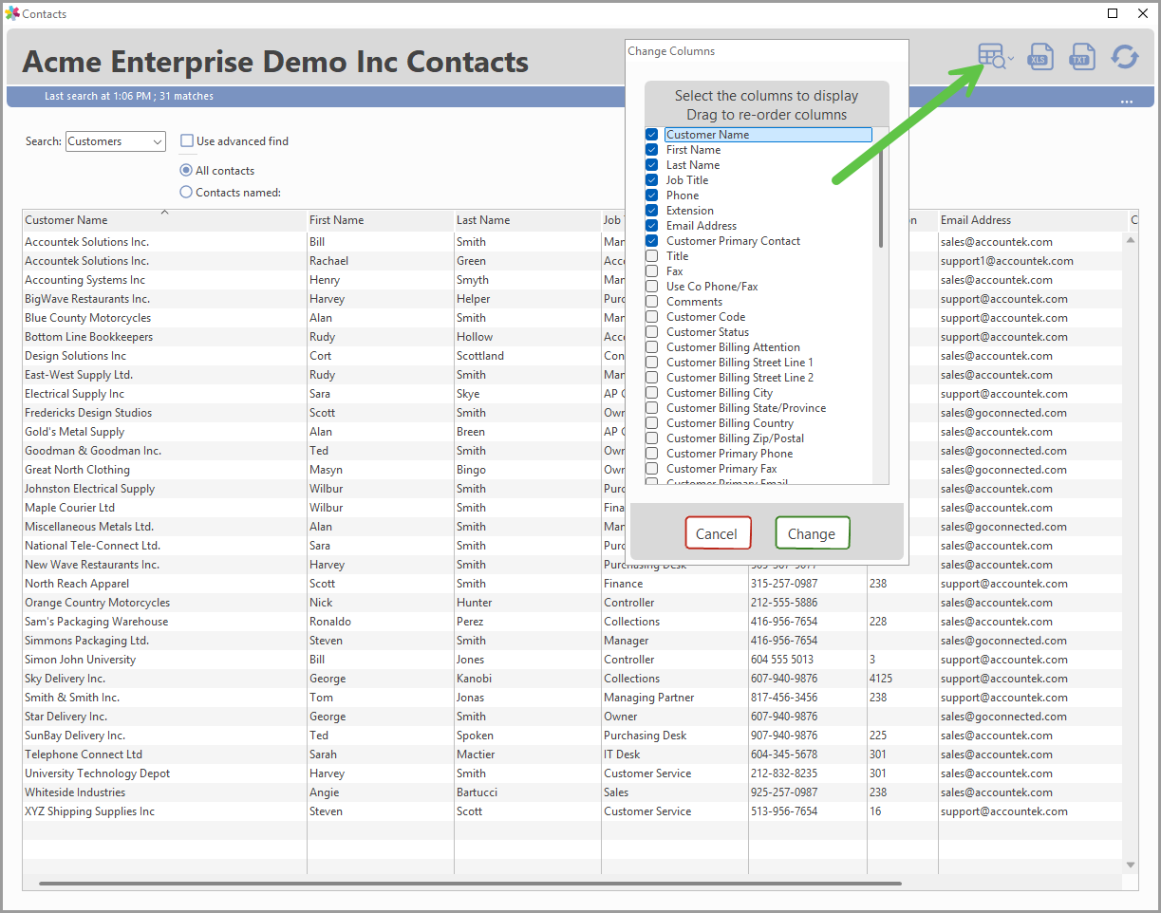Select the Sam's Packaging Warehouse row

click(x=572, y=622)
